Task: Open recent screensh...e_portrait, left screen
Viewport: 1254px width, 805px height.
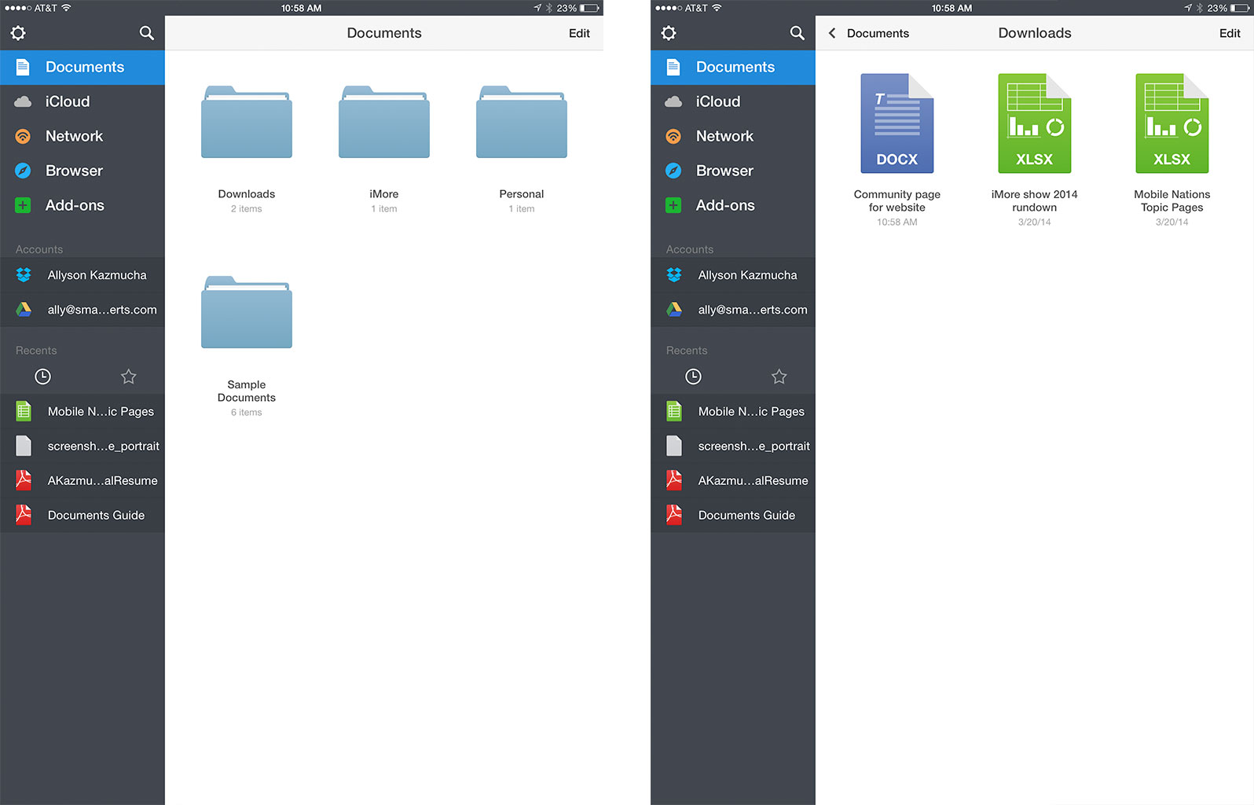Action: [x=82, y=446]
